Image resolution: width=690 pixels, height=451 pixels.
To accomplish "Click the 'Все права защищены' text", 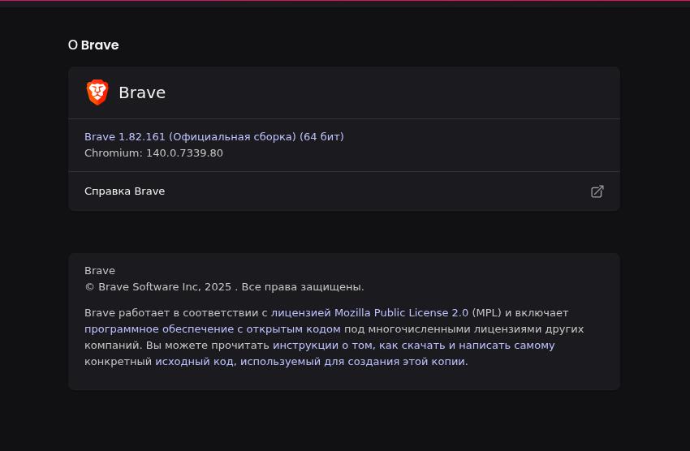I will 302,286.
